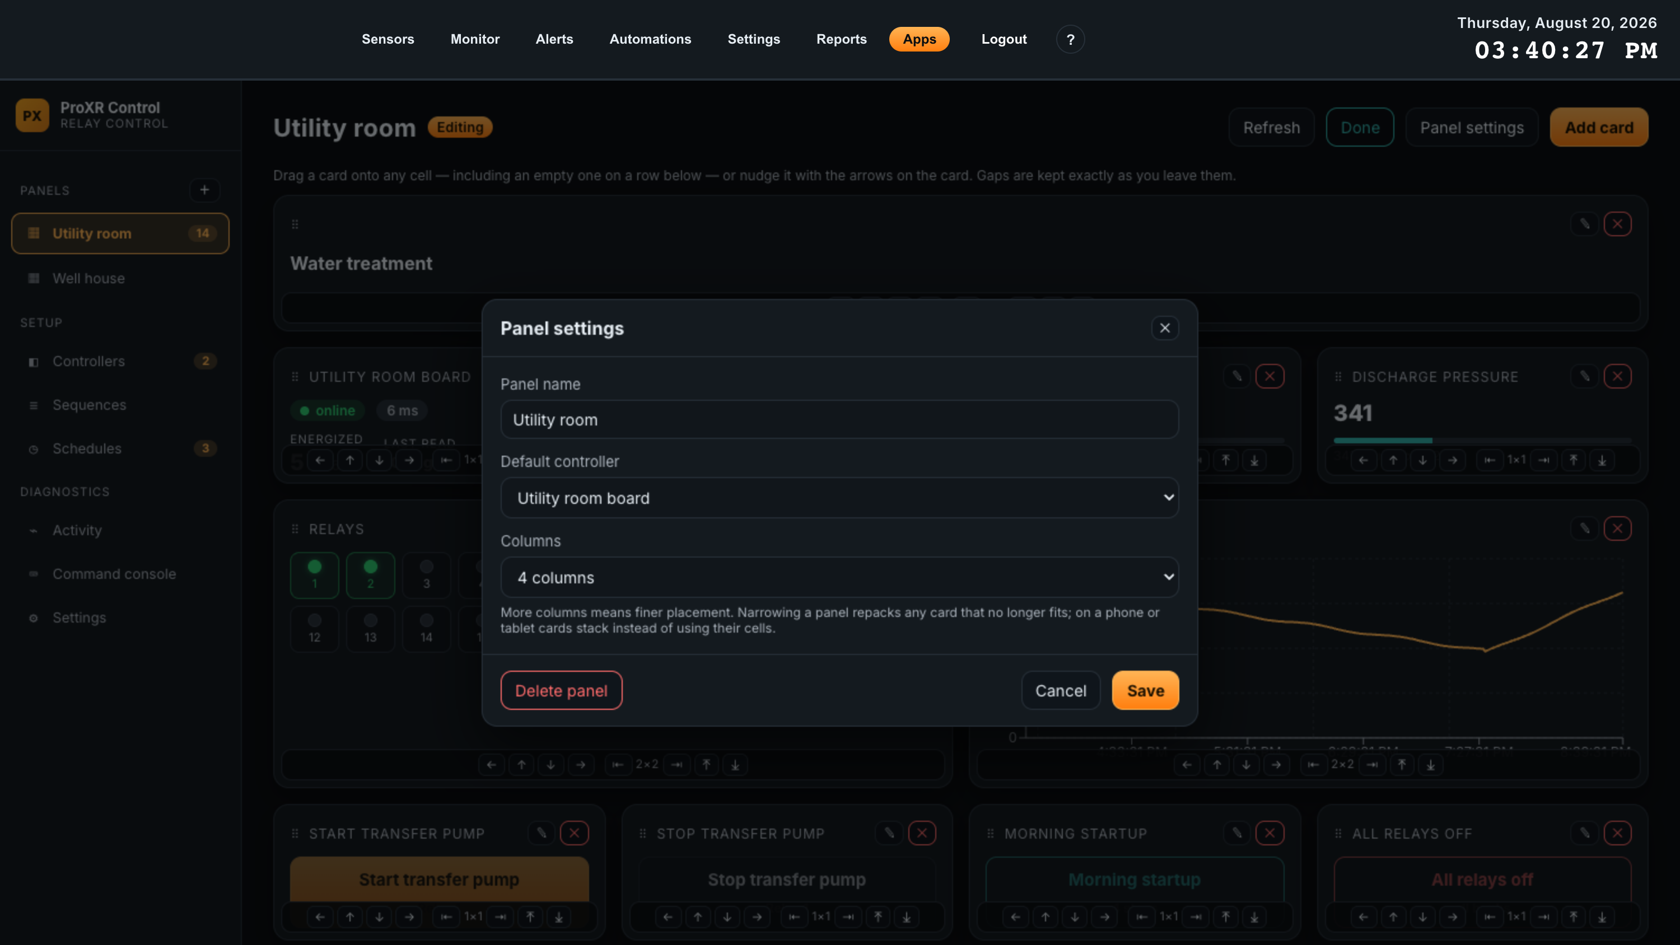The height and width of the screenshot is (945, 1680).
Task: Click Logout in the top navigation
Action: pyautogui.click(x=1004, y=39)
